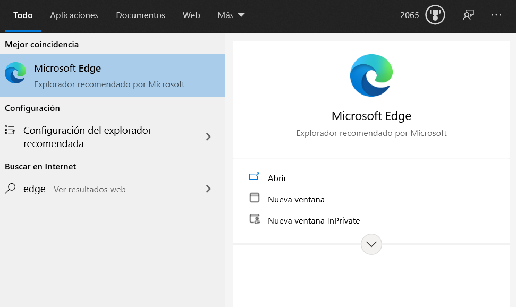The width and height of the screenshot is (516, 307).
Task: Click the settings list icon beside Configuración del explorador
Action: (10, 130)
